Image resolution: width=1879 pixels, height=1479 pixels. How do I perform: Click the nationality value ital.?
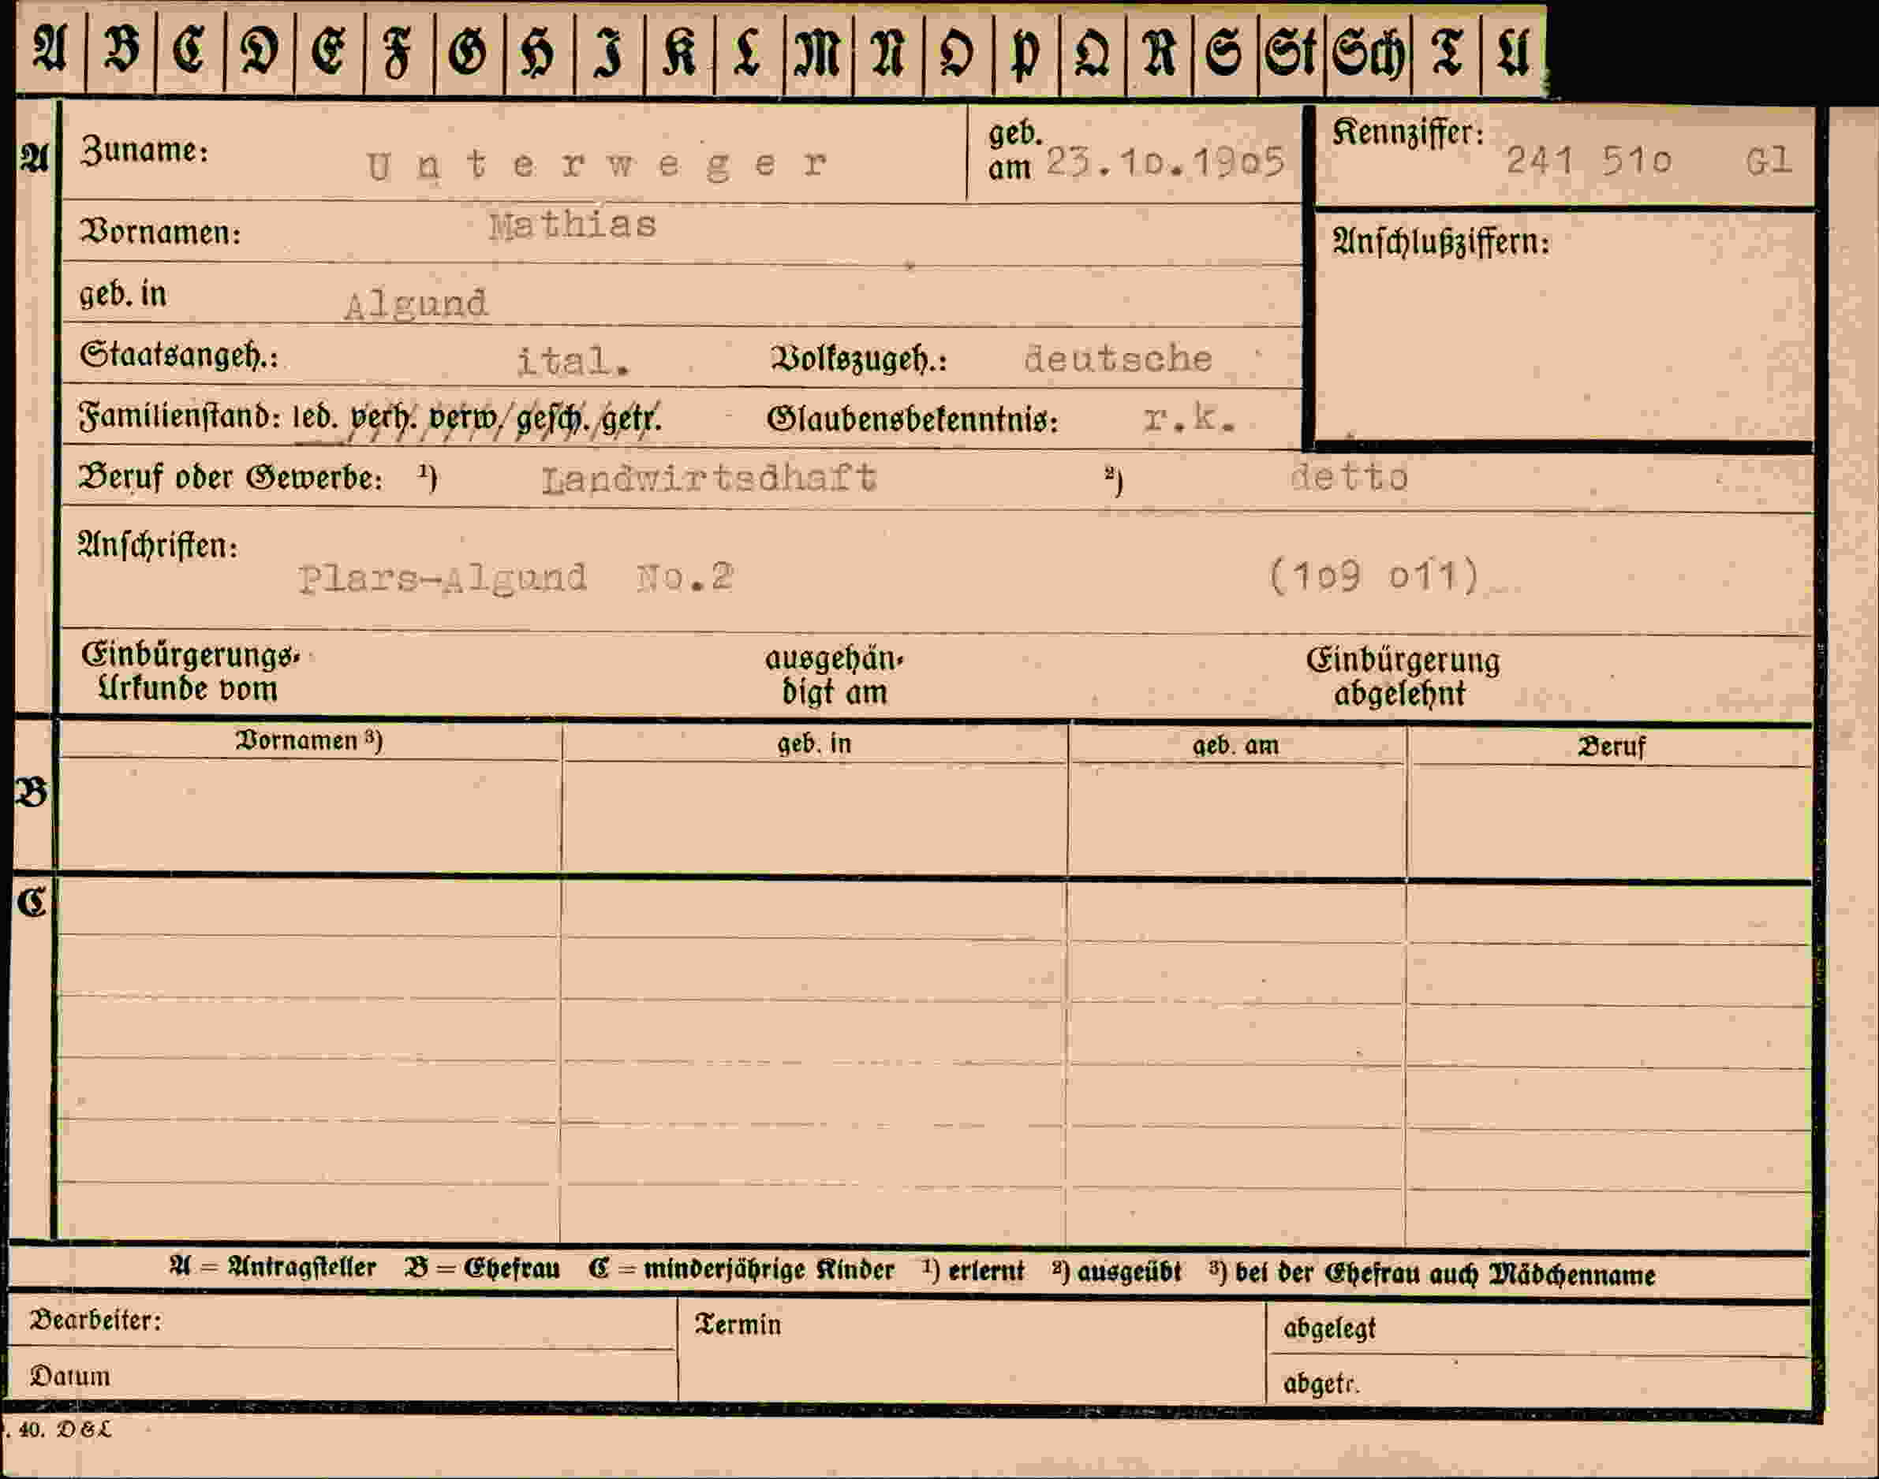point(573,361)
